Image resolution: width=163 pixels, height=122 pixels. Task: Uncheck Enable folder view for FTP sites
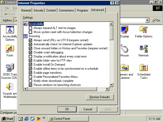click(x=30, y=60)
